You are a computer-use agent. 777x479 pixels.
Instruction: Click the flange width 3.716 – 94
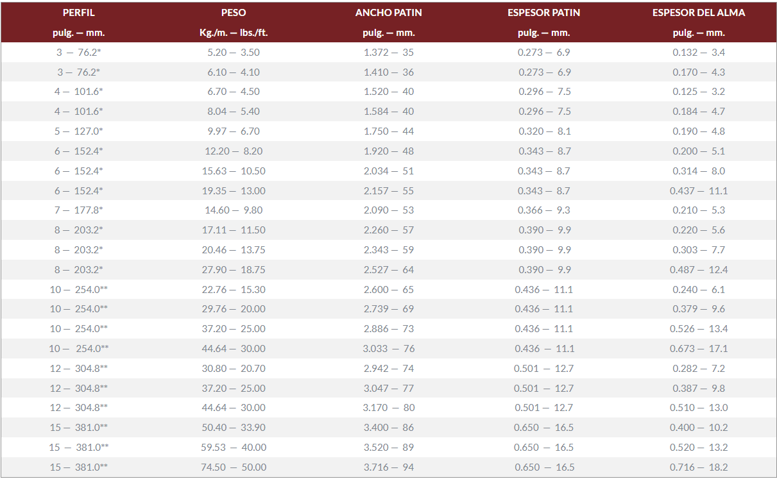point(389,467)
